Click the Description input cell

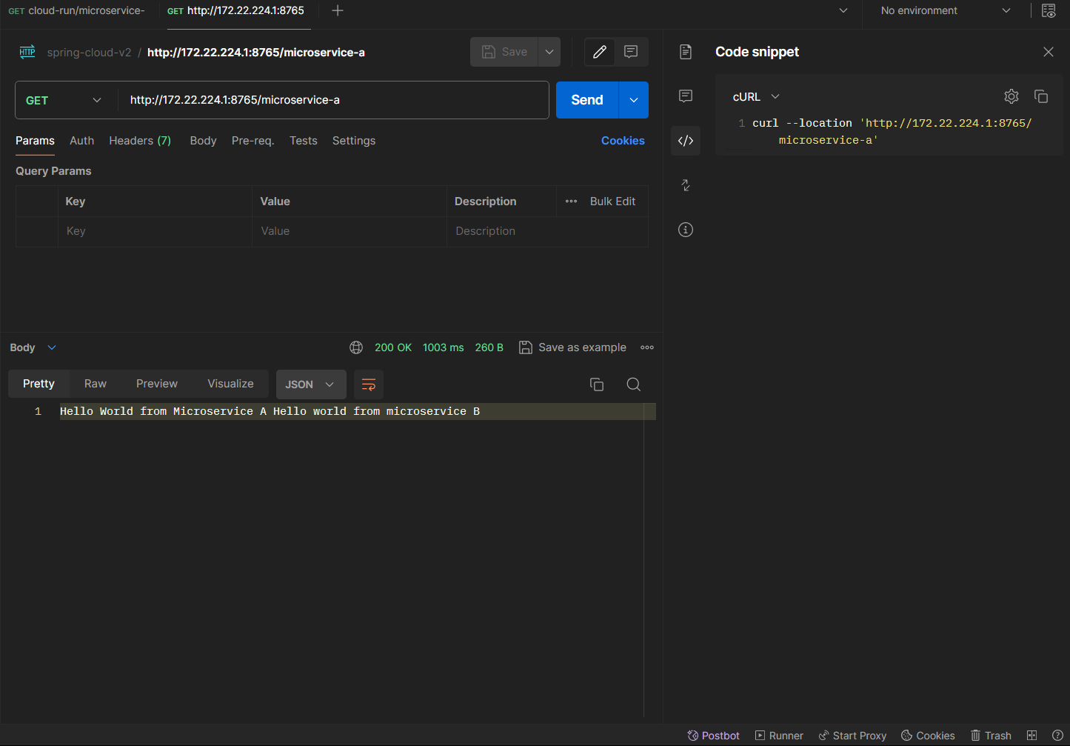coord(547,231)
